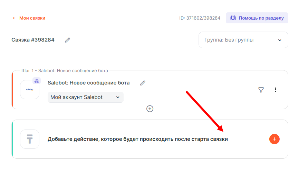Open the three-dot menu for step 1
The height and width of the screenshot is (169, 308).
click(276, 90)
